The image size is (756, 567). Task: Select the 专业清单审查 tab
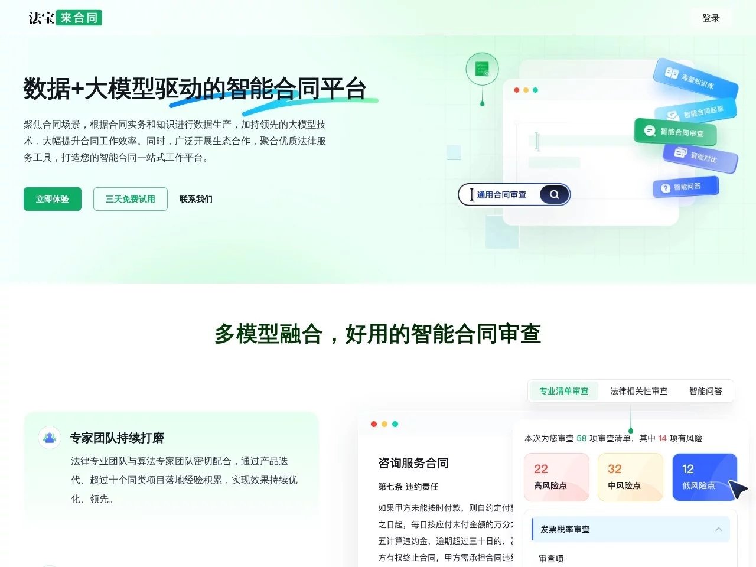pos(563,390)
